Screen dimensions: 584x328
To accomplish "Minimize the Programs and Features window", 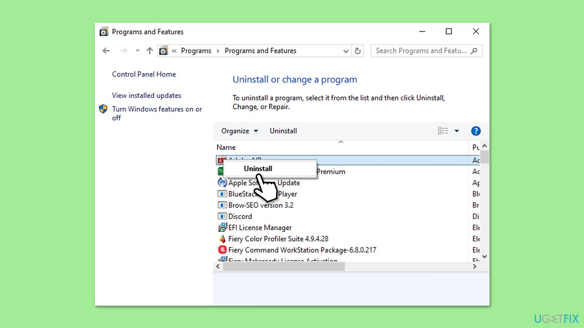I will point(422,31).
